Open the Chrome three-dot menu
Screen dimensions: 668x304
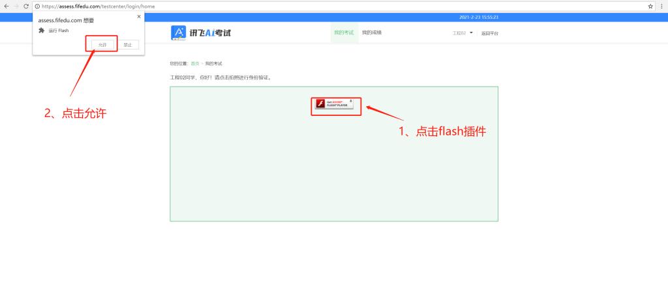661,6
